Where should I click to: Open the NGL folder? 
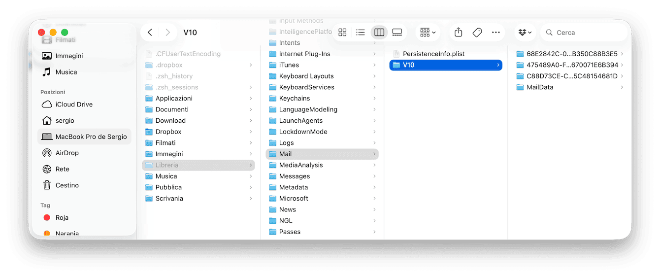pyautogui.click(x=322, y=220)
